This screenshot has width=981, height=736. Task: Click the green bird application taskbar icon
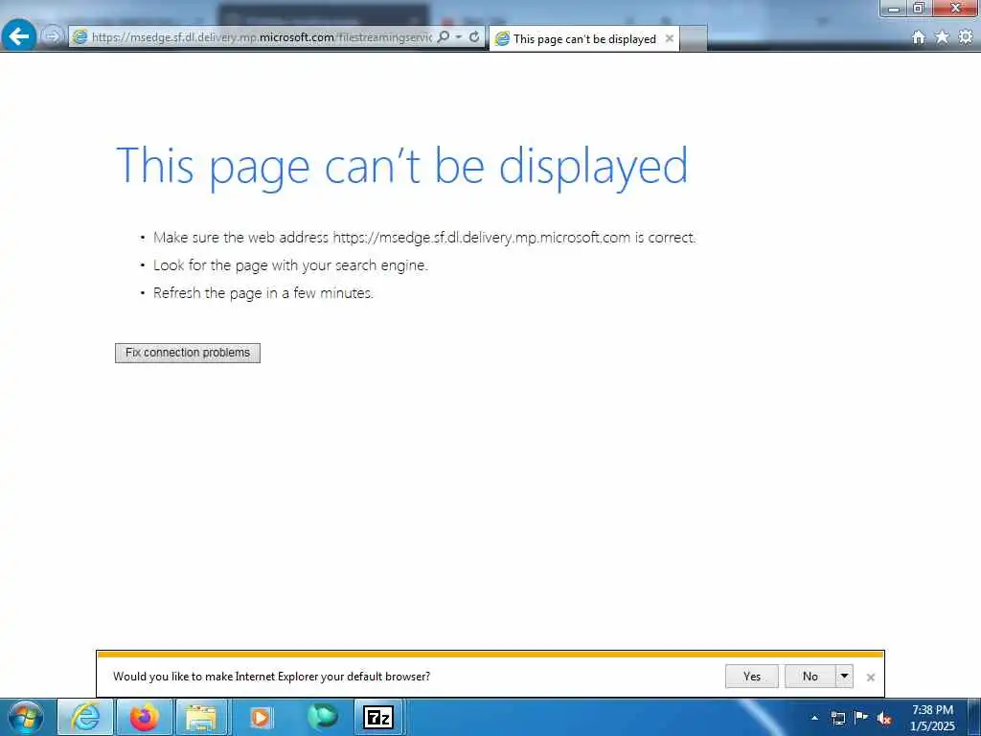tap(322, 717)
